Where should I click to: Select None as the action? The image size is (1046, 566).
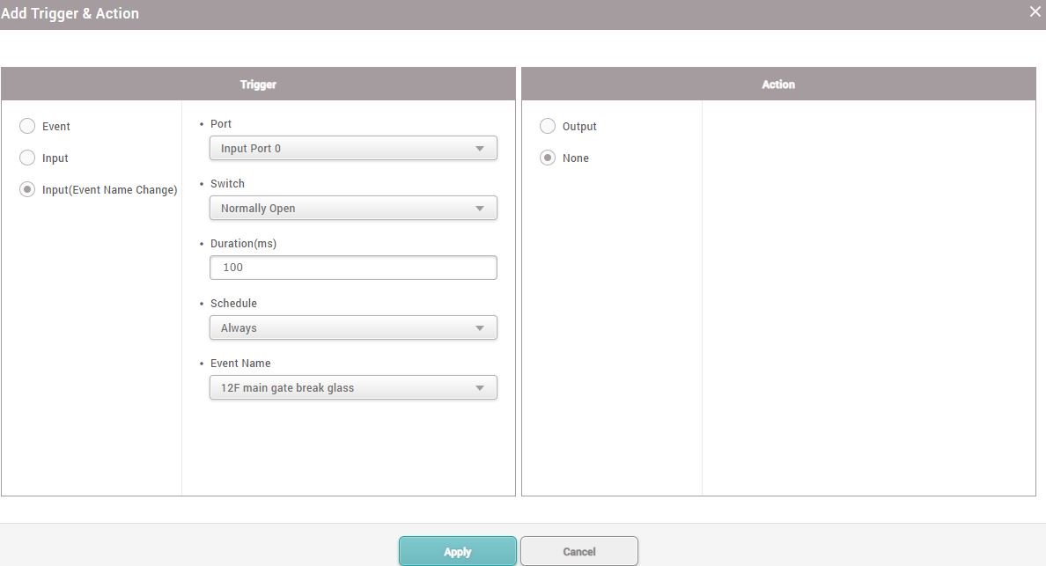548,158
